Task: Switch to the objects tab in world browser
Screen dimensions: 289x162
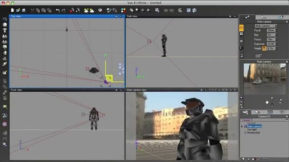Action: click(245, 112)
